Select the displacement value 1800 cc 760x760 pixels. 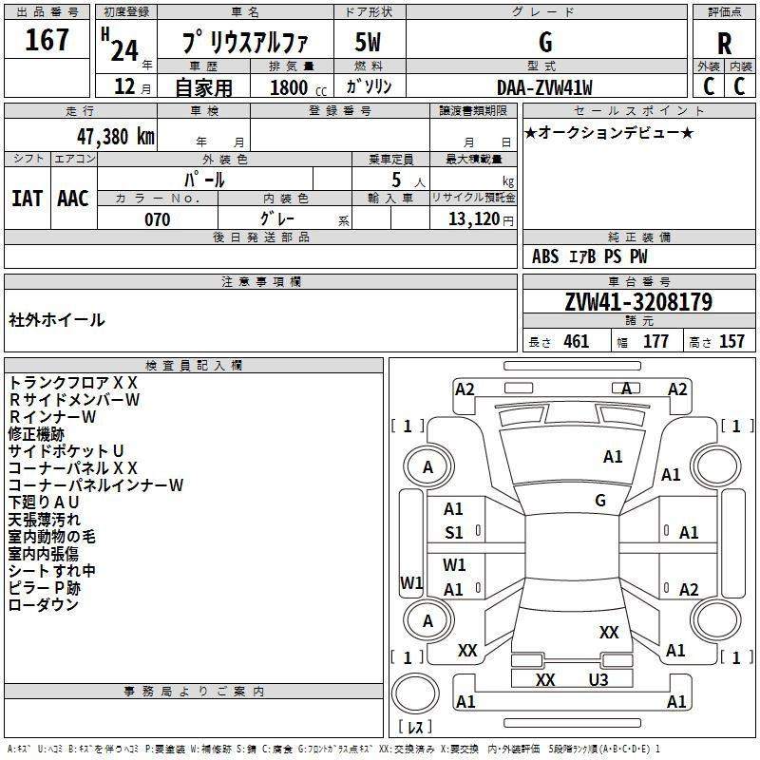coord(298,87)
